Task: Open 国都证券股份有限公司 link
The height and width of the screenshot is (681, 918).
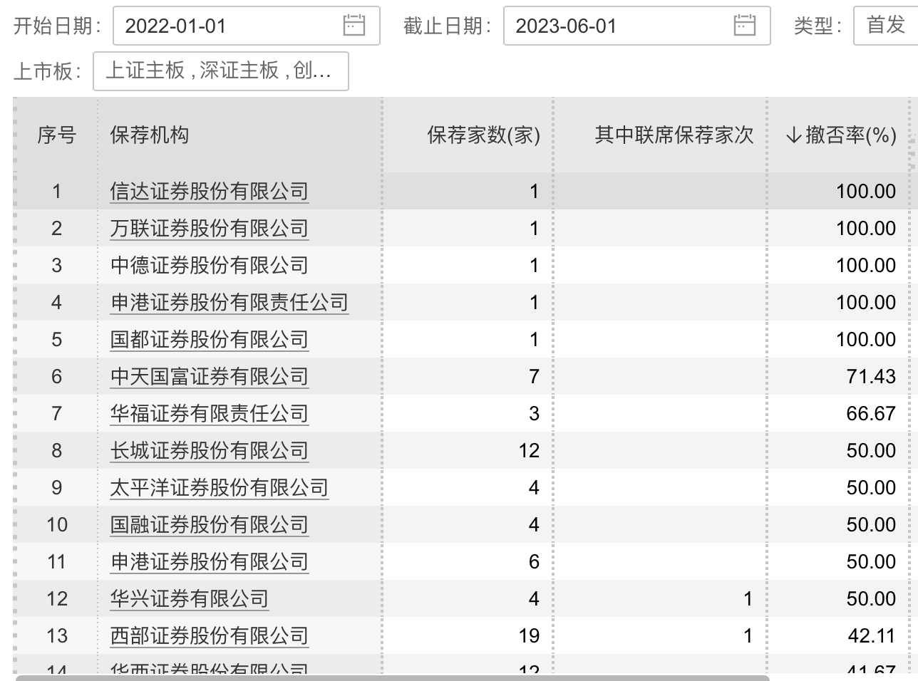Action: pos(209,339)
